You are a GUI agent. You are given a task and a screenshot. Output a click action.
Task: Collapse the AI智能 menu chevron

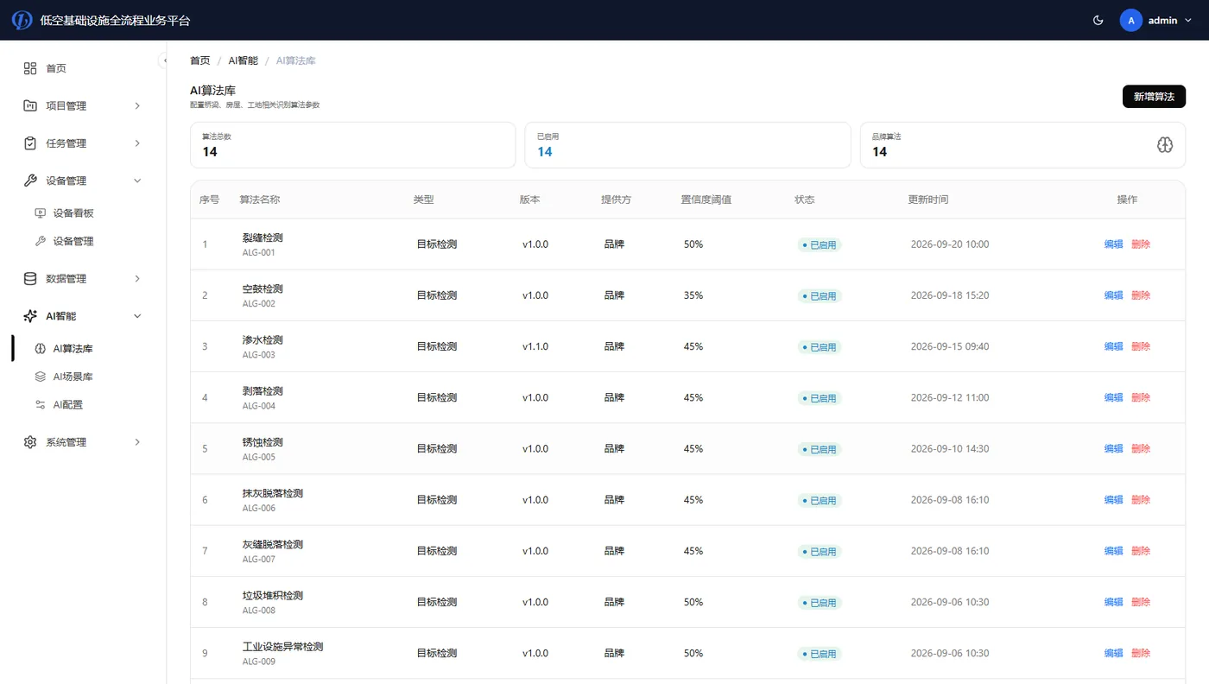[x=137, y=316]
